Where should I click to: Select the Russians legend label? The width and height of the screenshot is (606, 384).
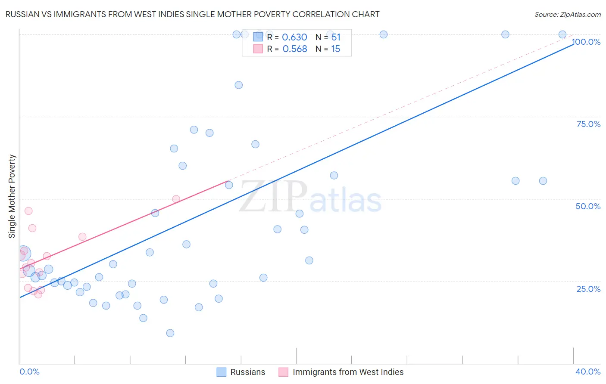point(248,372)
